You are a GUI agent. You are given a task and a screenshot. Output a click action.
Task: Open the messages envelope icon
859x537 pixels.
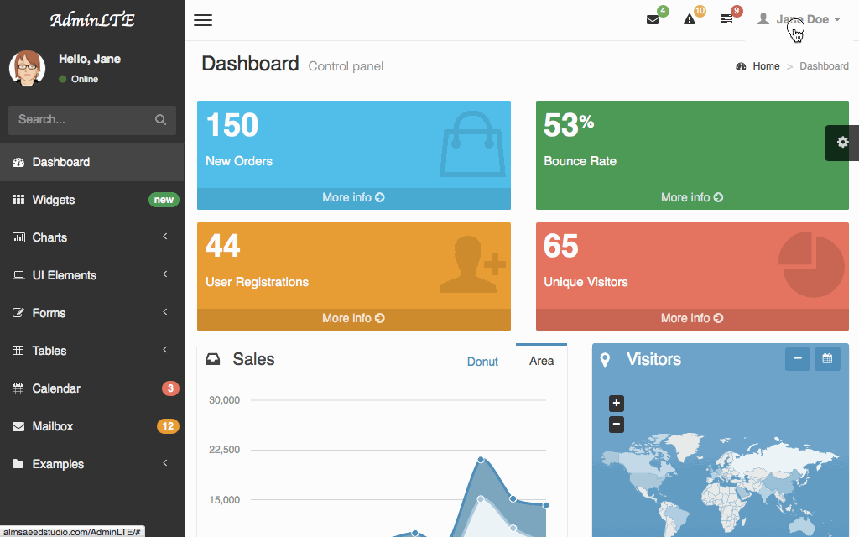(x=653, y=20)
